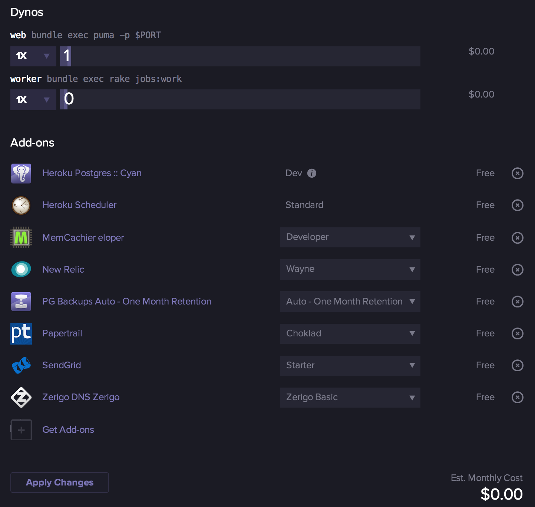Remove the MemCachier add-on
Viewport: 535px width, 507px height.
pos(518,238)
